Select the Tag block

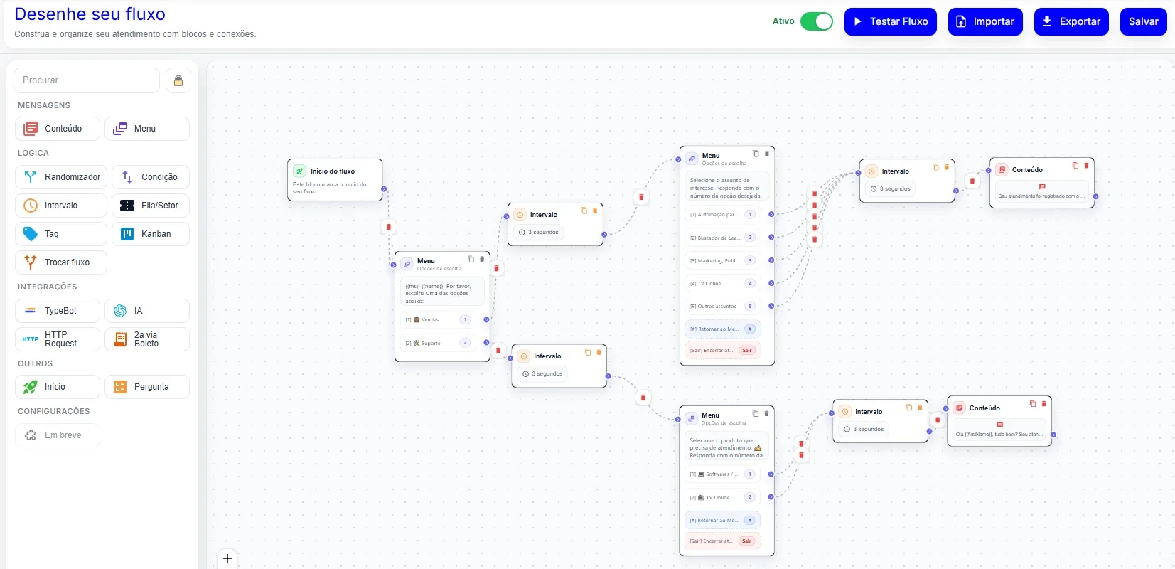61,234
